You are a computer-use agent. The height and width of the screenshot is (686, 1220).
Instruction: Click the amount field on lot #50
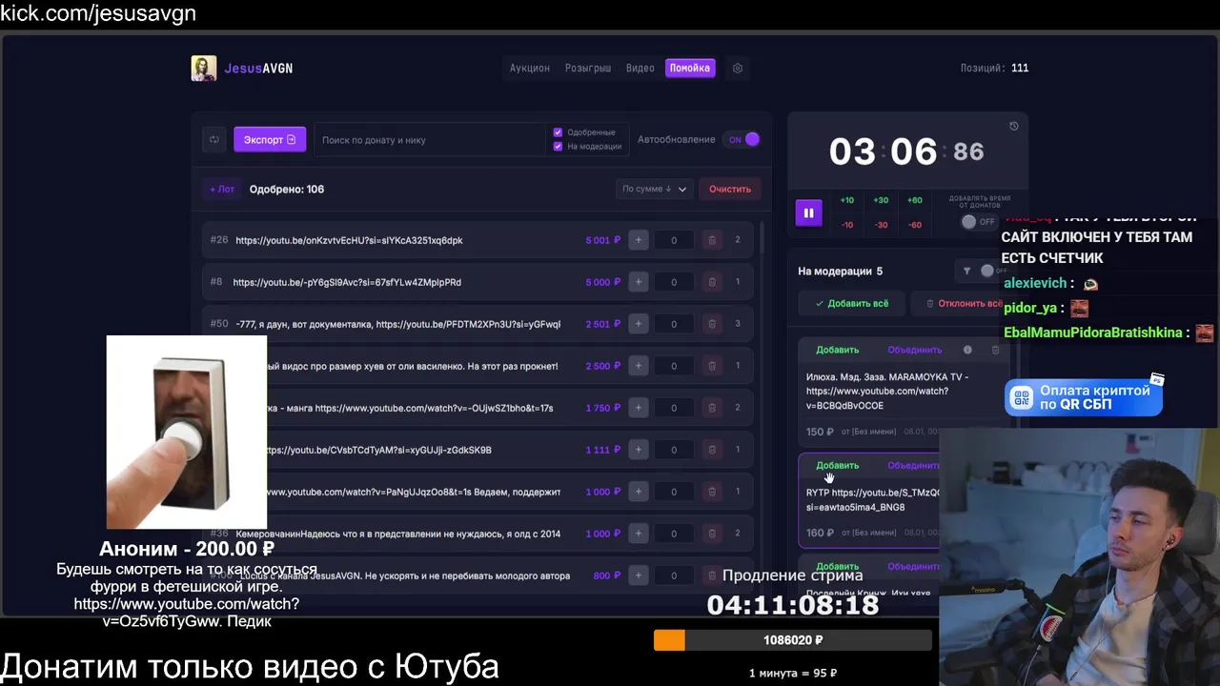click(x=674, y=324)
